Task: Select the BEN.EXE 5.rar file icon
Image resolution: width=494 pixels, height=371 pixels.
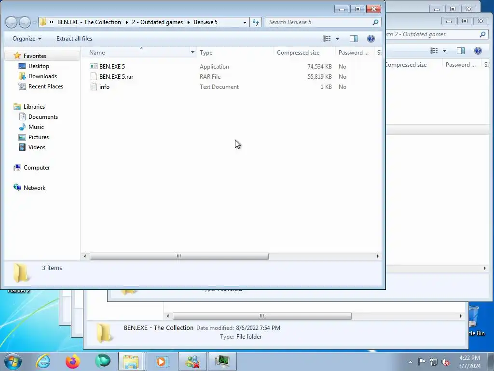Action: point(94,77)
